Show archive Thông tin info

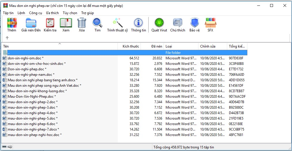pos(138,23)
